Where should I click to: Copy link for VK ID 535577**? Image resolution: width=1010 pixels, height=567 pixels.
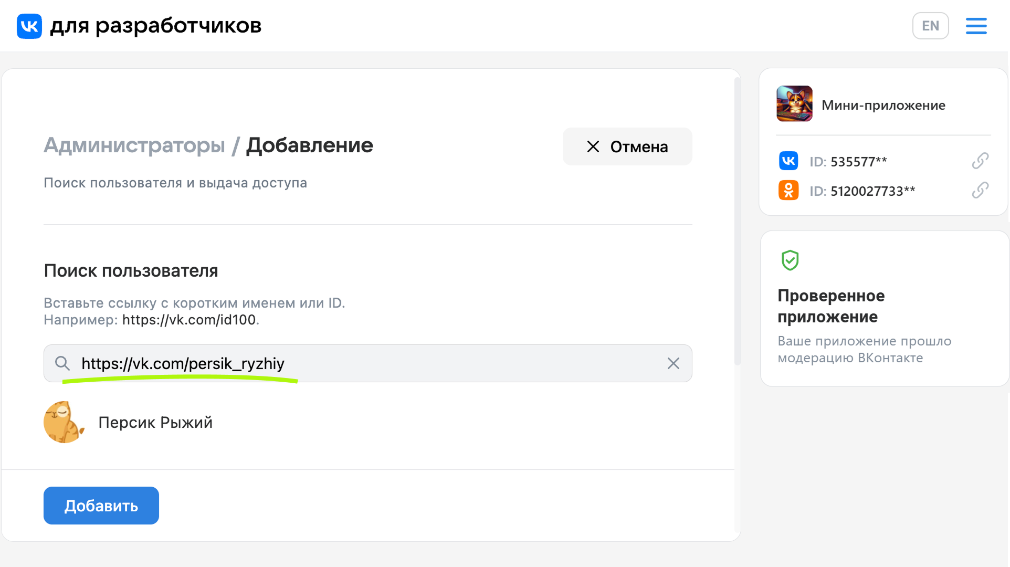pos(980,161)
